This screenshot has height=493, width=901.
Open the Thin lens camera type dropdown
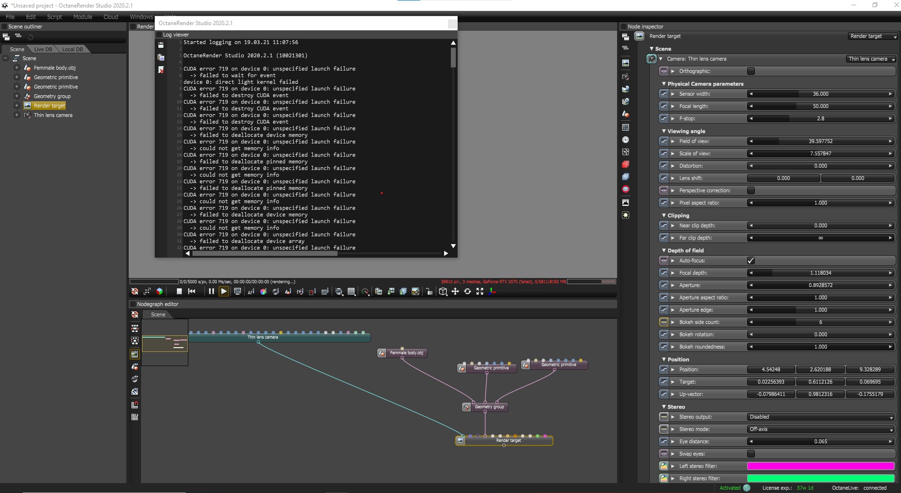pyautogui.click(x=871, y=59)
